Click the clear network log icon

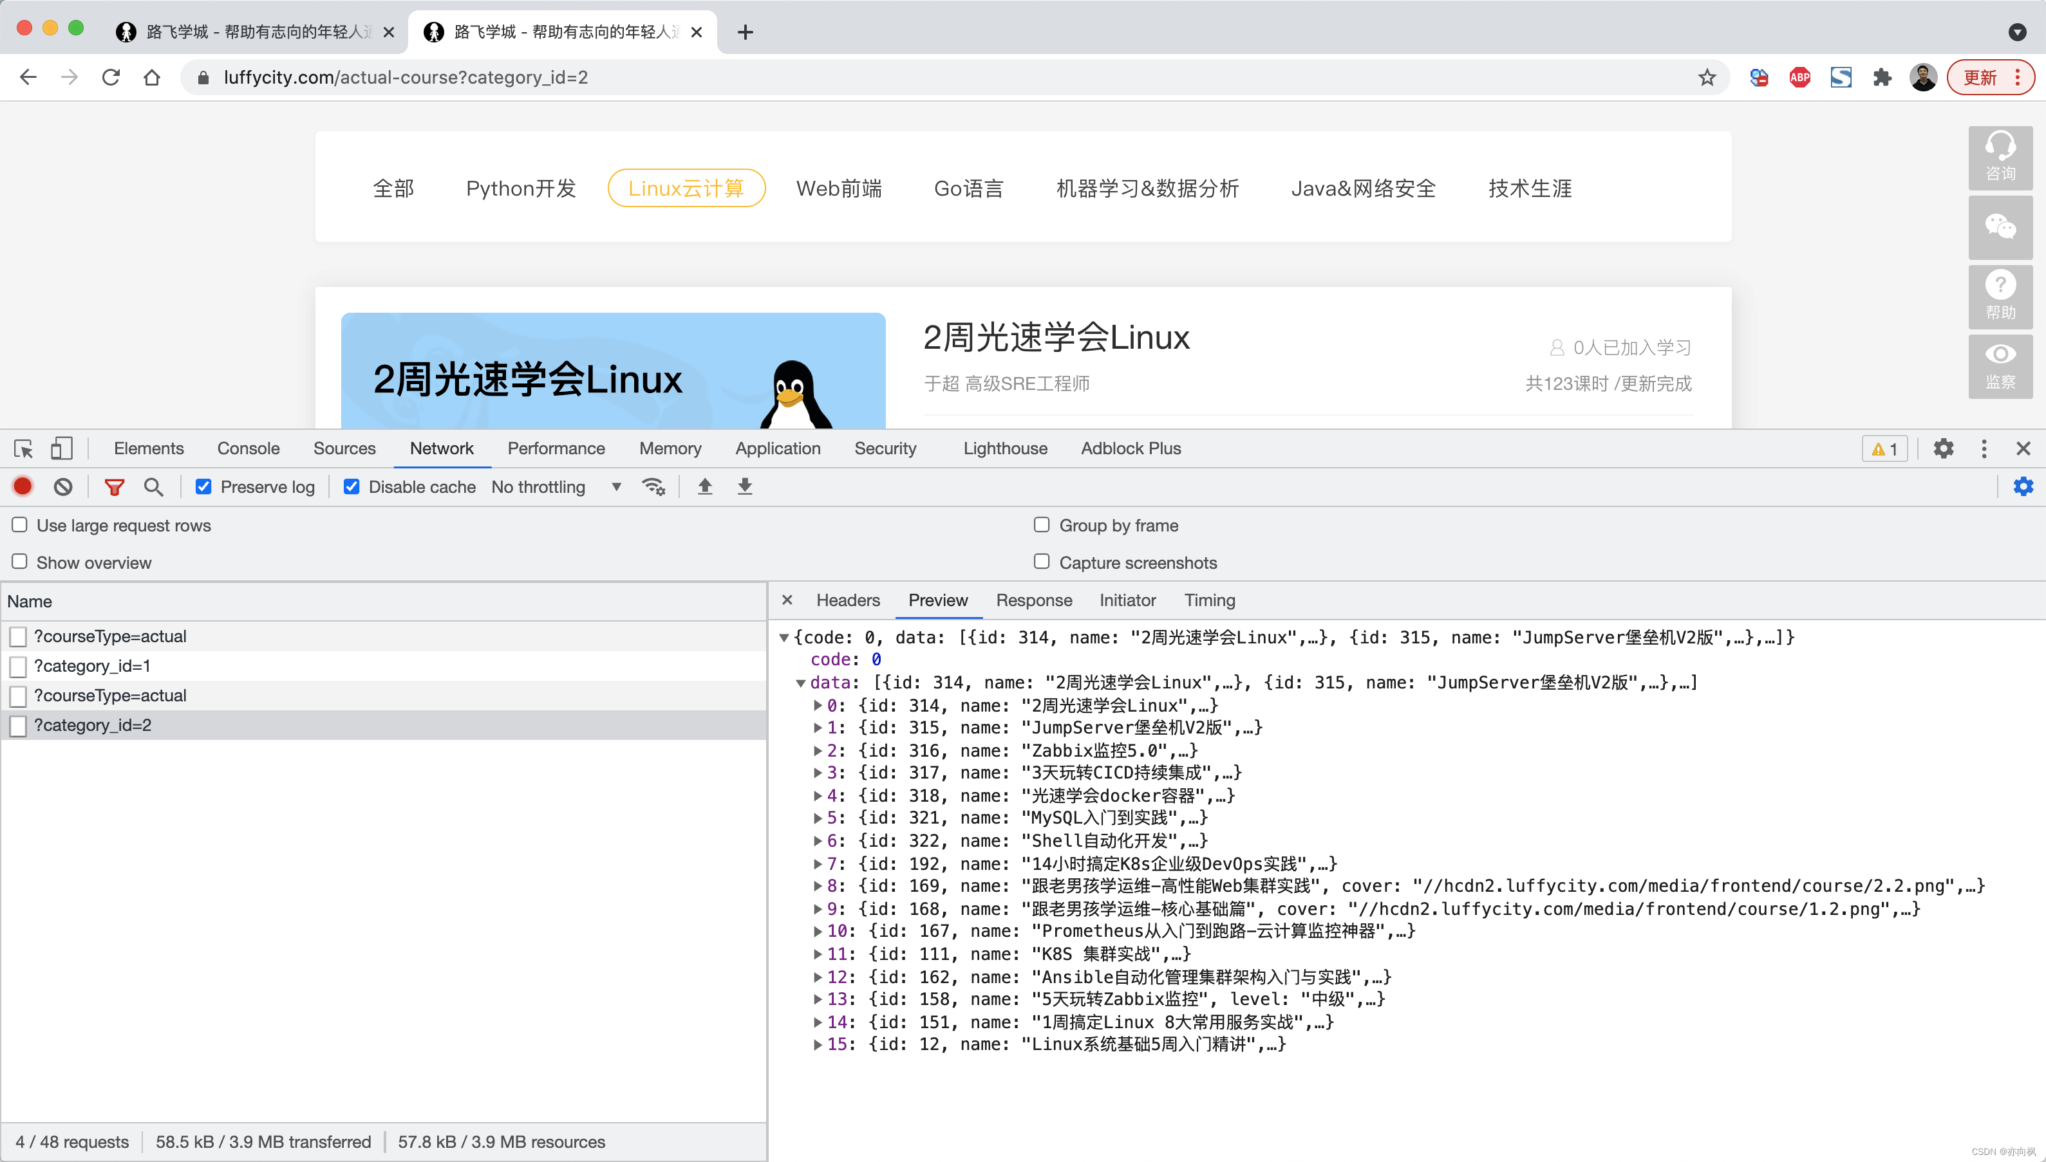(x=63, y=486)
